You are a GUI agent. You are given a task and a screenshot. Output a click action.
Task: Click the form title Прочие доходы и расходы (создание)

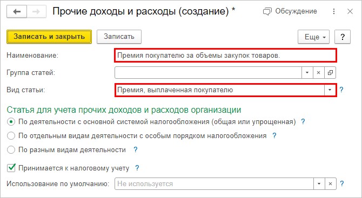144,11
